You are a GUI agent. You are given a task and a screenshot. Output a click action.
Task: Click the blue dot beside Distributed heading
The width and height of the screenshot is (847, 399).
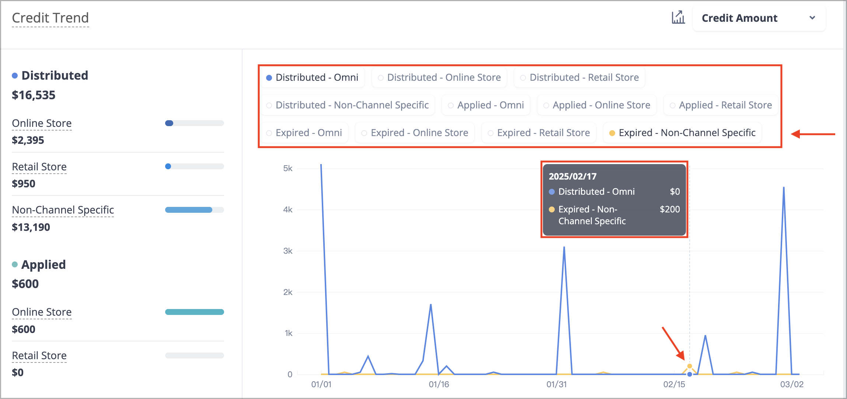click(15, 76)
